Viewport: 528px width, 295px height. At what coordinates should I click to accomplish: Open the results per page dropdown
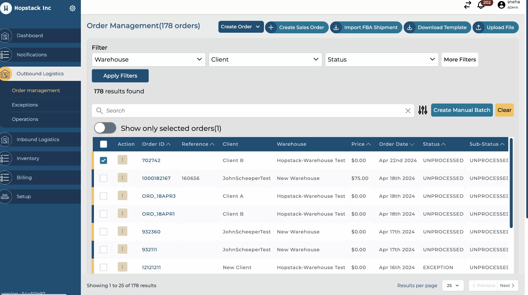pos(452,285)
